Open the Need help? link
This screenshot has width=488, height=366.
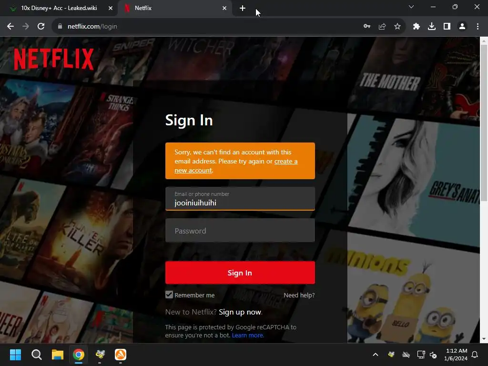299,295
